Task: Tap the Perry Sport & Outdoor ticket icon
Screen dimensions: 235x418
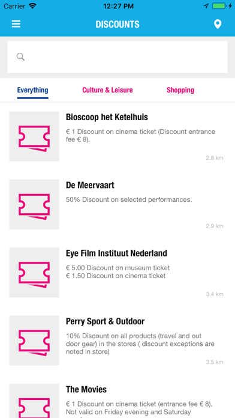Action: pos(34,341)
